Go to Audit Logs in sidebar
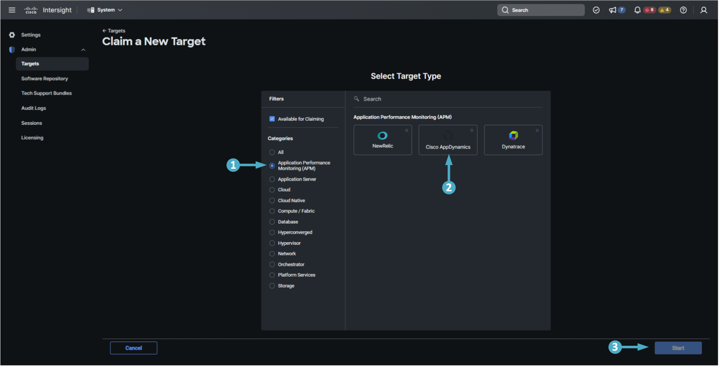The image size is (720, 366). (34, 108)
